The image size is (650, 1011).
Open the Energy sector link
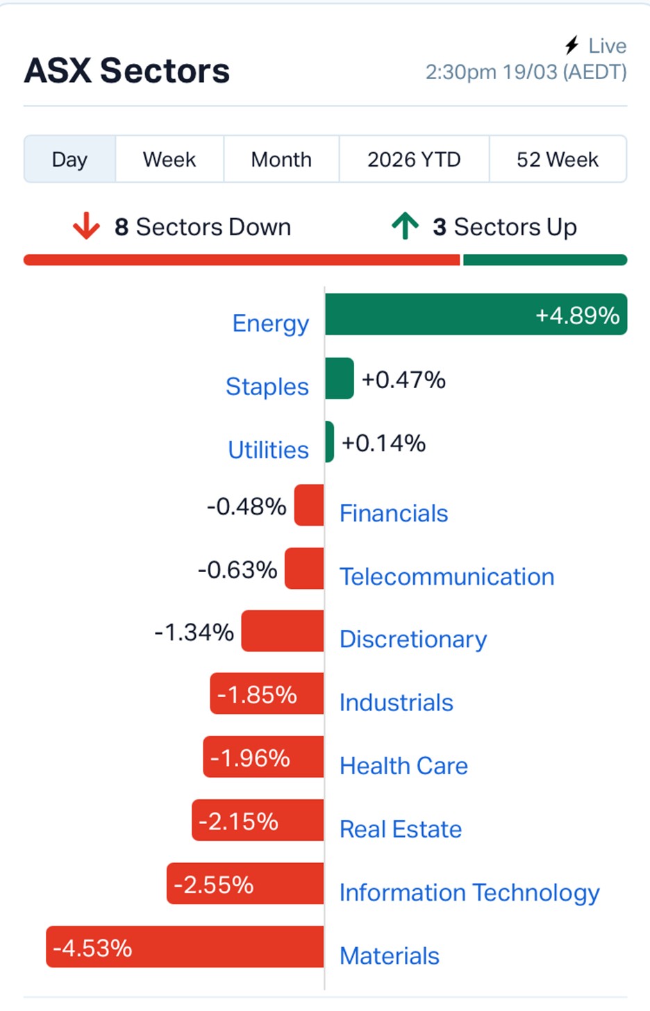point(270,324)
